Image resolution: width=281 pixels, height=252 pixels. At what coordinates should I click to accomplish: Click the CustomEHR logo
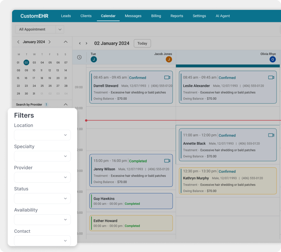coord(34,16)
